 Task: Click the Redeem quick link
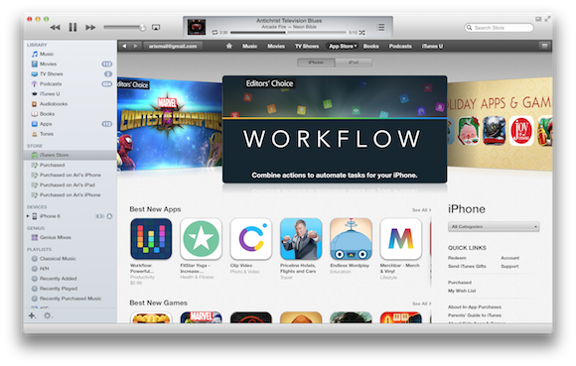457,258
